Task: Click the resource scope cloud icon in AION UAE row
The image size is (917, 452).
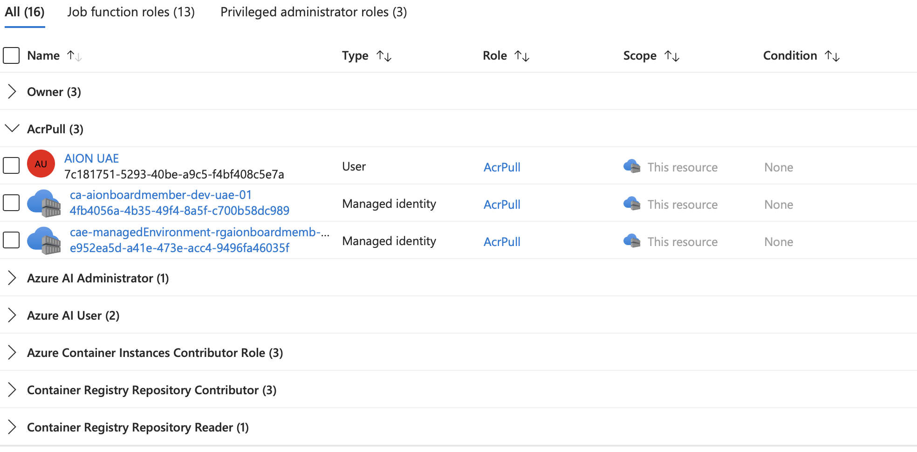Action: [632, 166]
